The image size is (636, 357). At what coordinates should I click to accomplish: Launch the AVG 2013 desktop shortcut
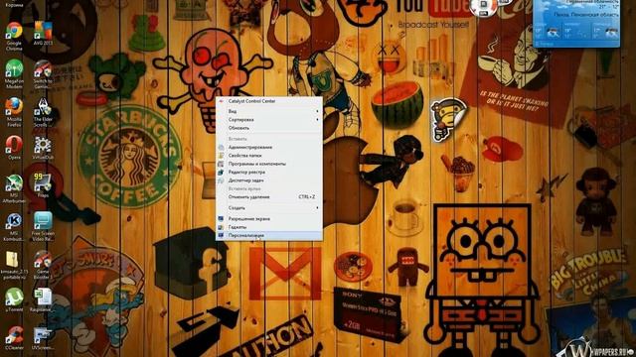(43, 33)
